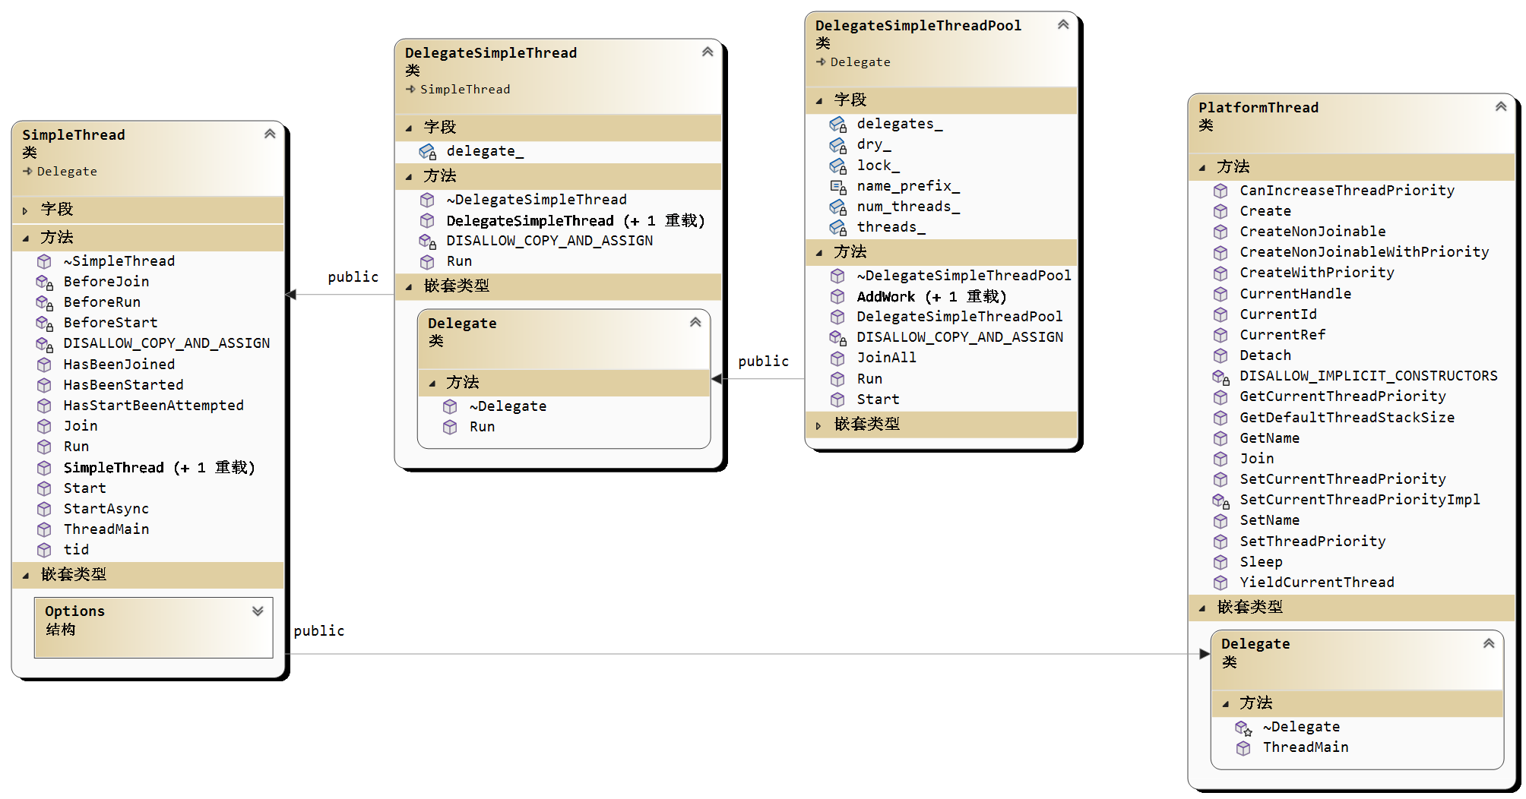The image size is (1526, 799).
Task: Click the ~SimpleThread method icon
Action: (x=45, y=261)
